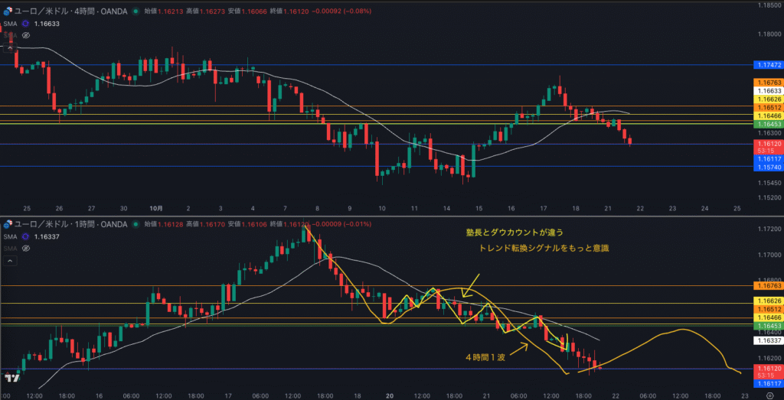Click the EUR/USD flag icon in 1-hour chart

[9, 224]
